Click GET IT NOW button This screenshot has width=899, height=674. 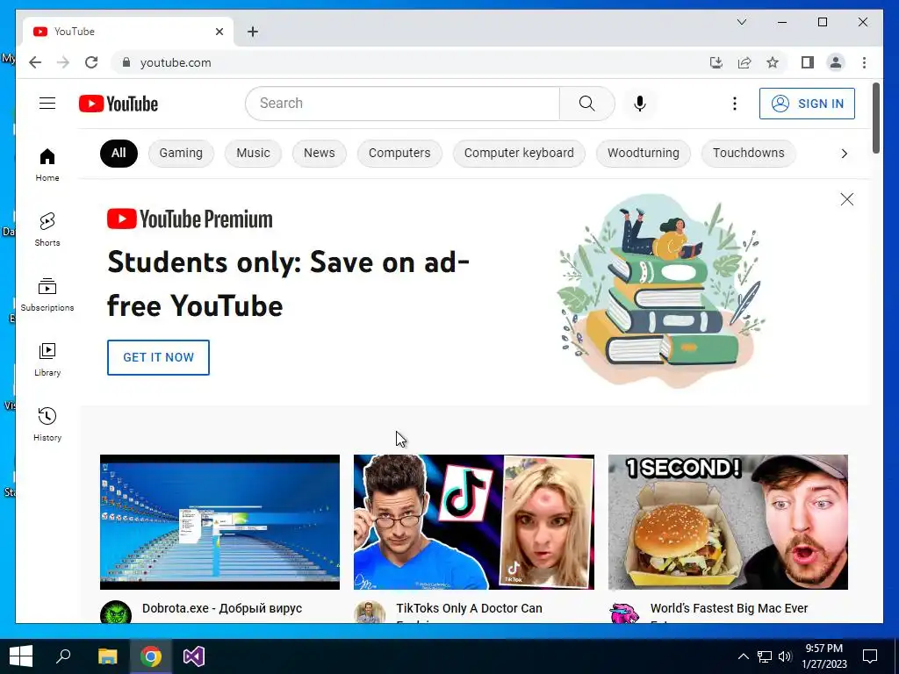tap(158, 357)
